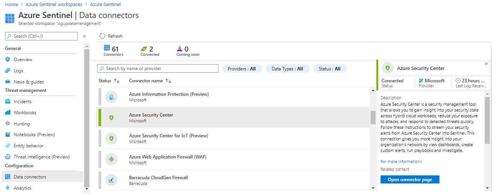Viewport: 496px width, 195px height.
Task: Click the Refresh circular arrow icon
Action: tap(102, 36)
